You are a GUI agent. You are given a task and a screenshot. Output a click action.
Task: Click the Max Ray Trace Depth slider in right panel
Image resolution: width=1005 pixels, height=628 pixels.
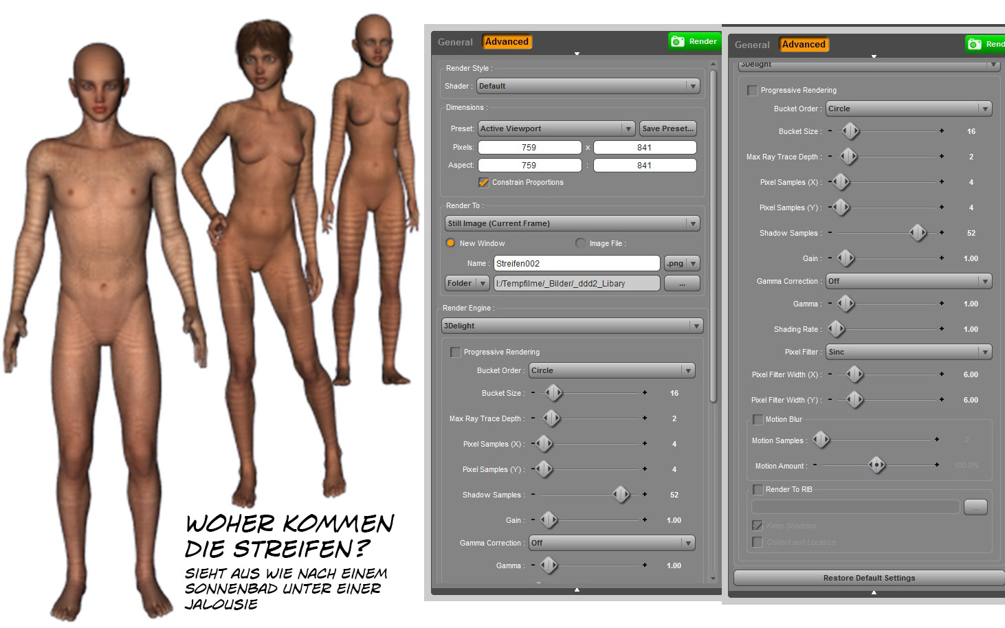(848, 157)
